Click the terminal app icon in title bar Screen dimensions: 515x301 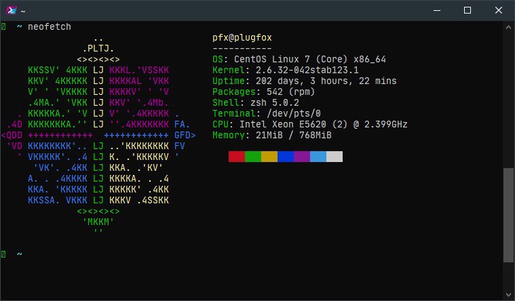click(x=12, y=10)
